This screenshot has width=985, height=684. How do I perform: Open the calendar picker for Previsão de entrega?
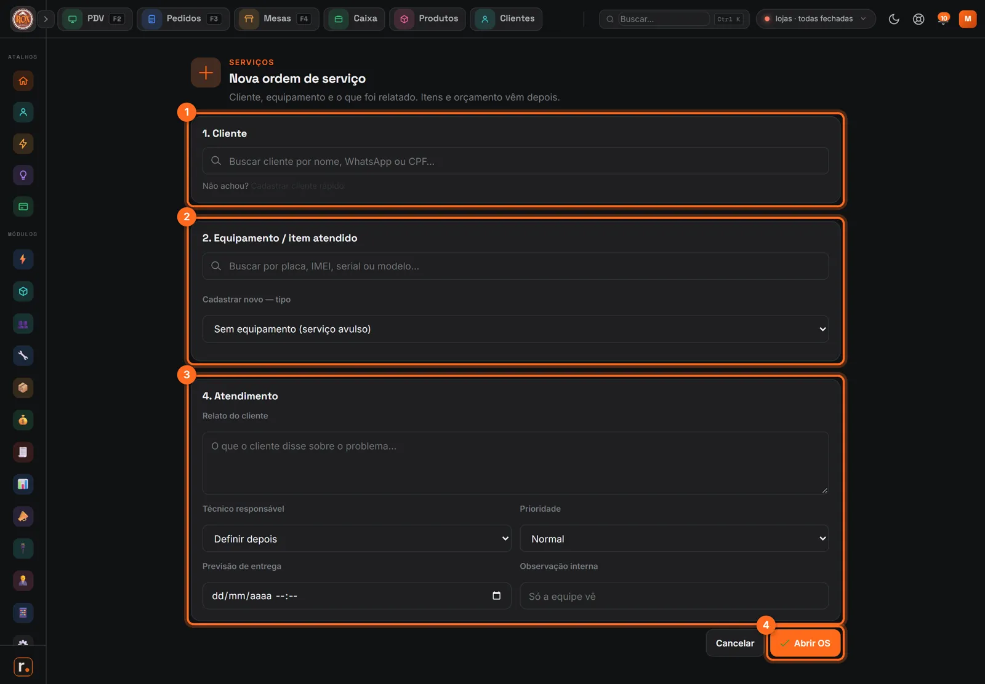(497, 595)
